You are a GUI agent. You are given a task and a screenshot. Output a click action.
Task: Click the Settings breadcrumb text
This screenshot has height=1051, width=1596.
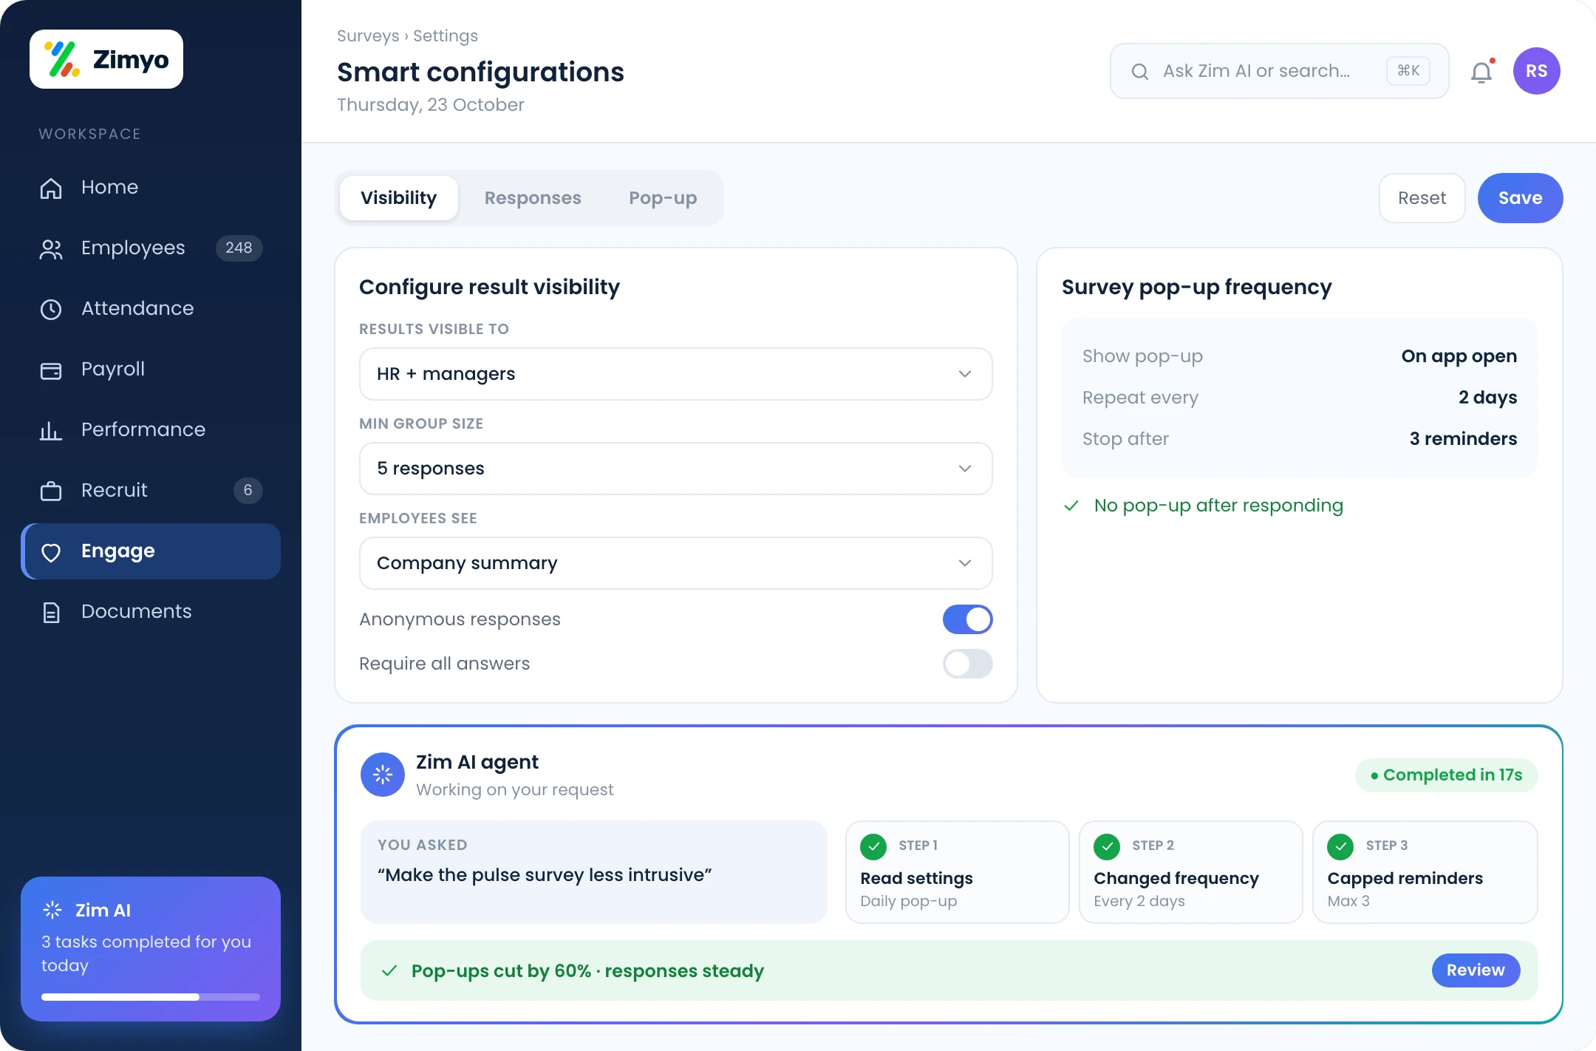coord(446,35)
